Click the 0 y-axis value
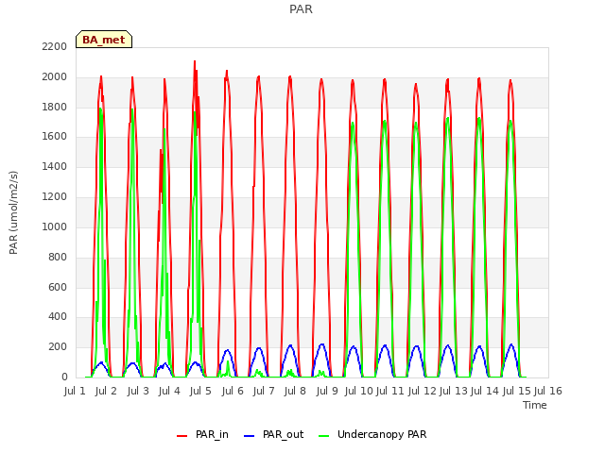 64,377
